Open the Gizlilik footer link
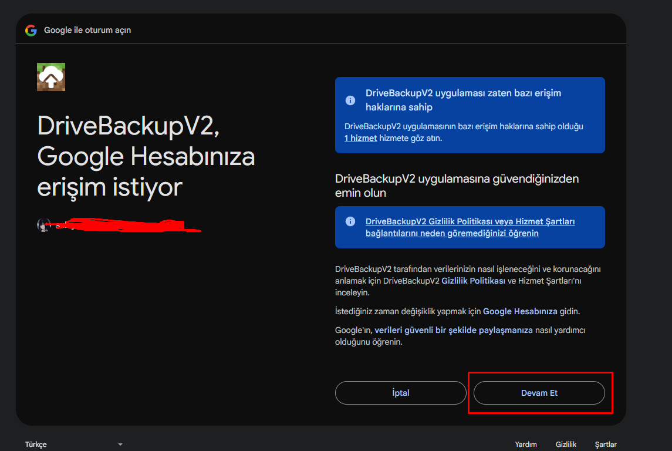The image size is (672, 451). pyautogui.click(x=566, y=444)
